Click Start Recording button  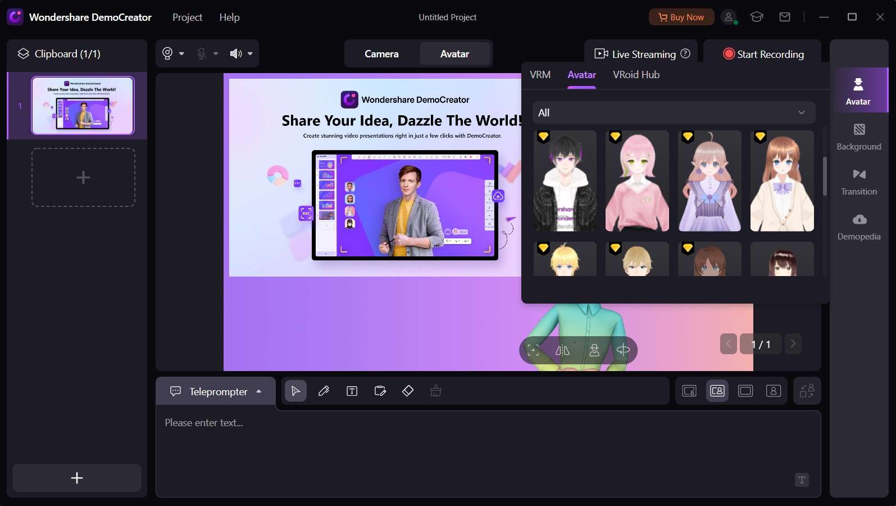[x=763, y=54]
